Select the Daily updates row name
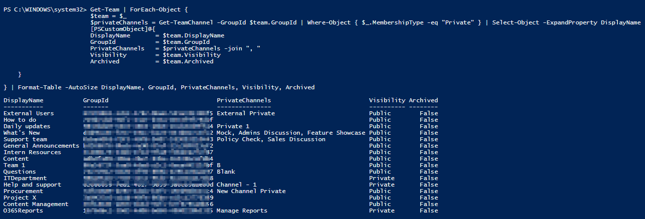Screen dimensions: 645x219 click(x=27, y=126)
